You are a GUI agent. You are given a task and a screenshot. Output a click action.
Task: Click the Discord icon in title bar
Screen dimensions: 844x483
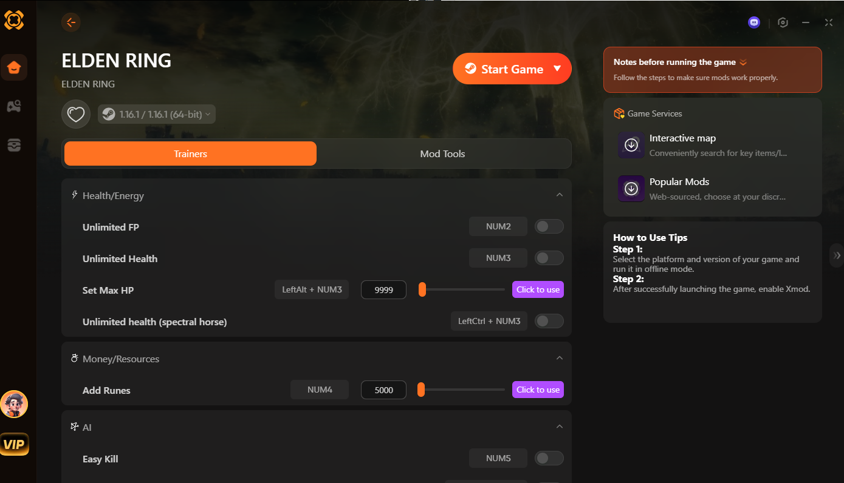pos(754,22)
